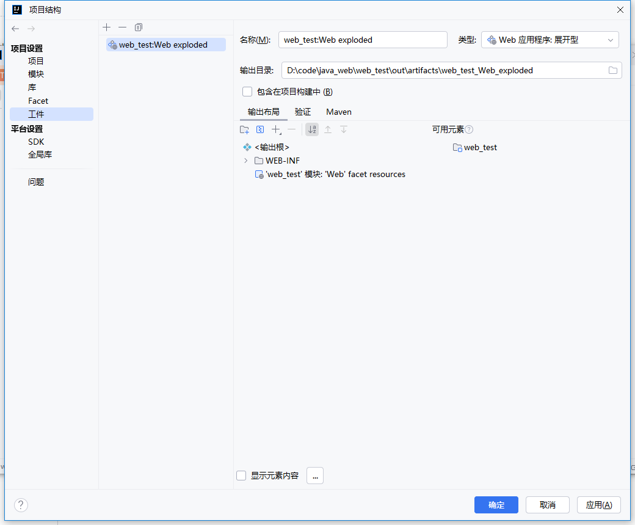Image resolution: width=635 pixels, height=525 pixels.
Task: Click the 应用 button
Action: (598, 505)
